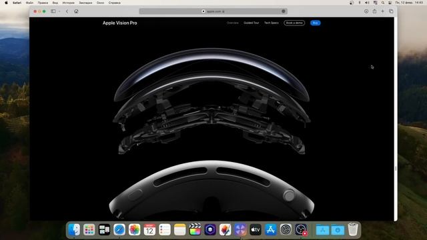Image resolution: width=427 pixels, height=240 pixels.
Task: Open Spotlight search in menu bar
Action: coord(383,3)
